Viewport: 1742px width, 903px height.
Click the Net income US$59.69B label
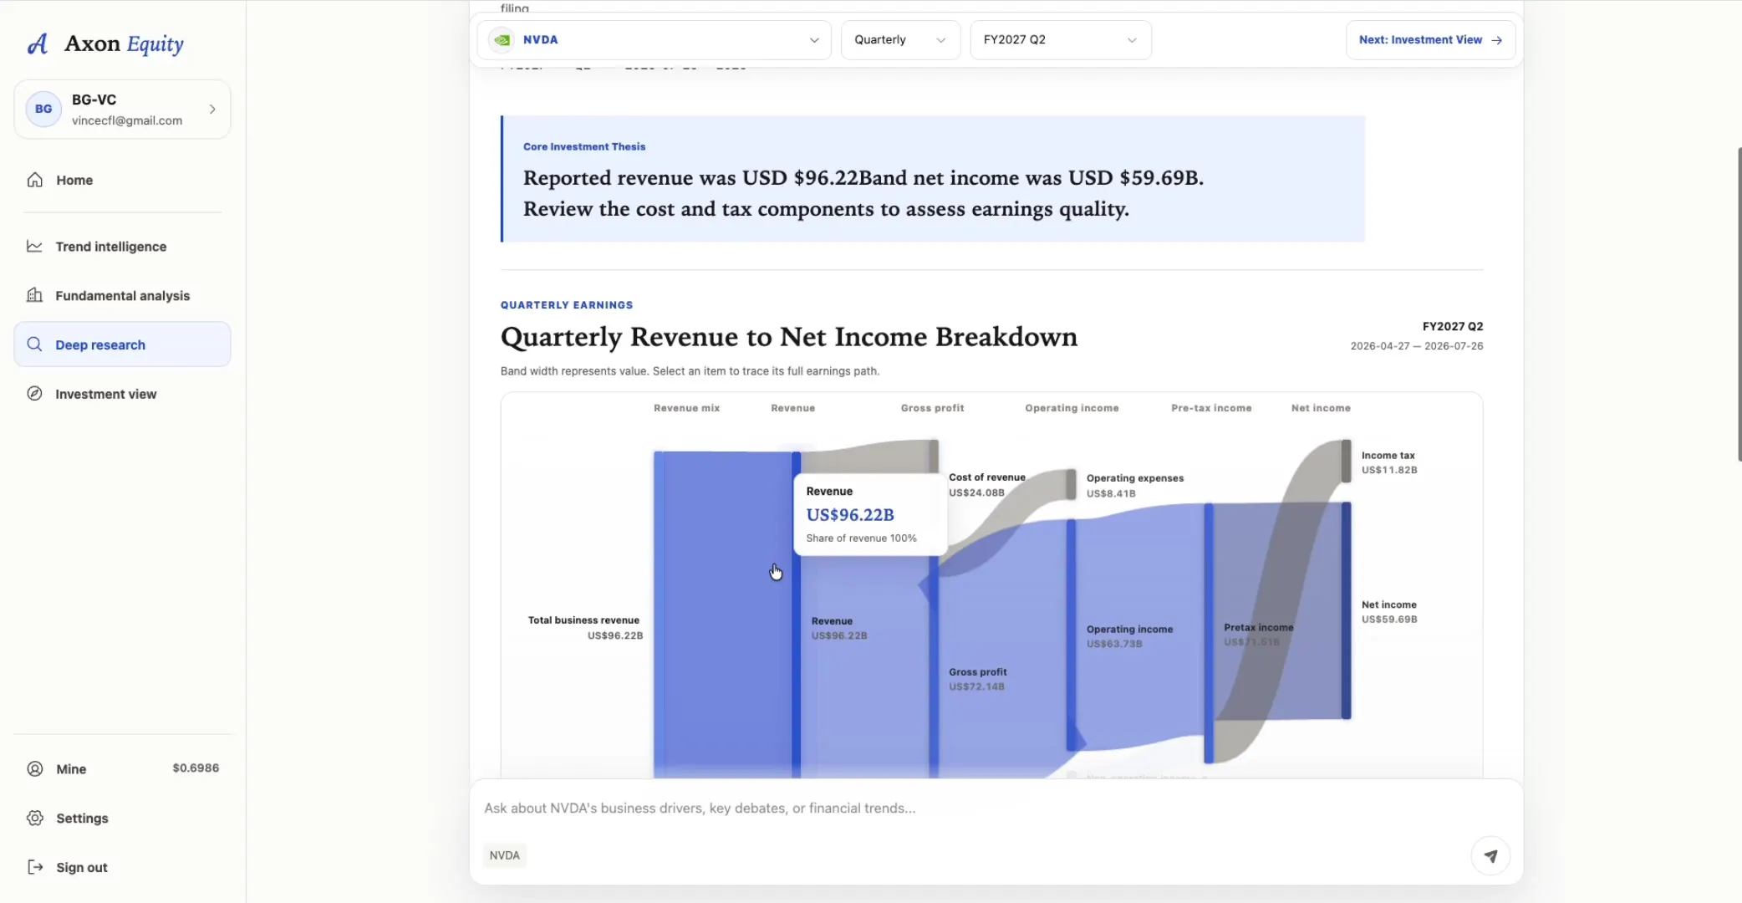[1389, 612]
